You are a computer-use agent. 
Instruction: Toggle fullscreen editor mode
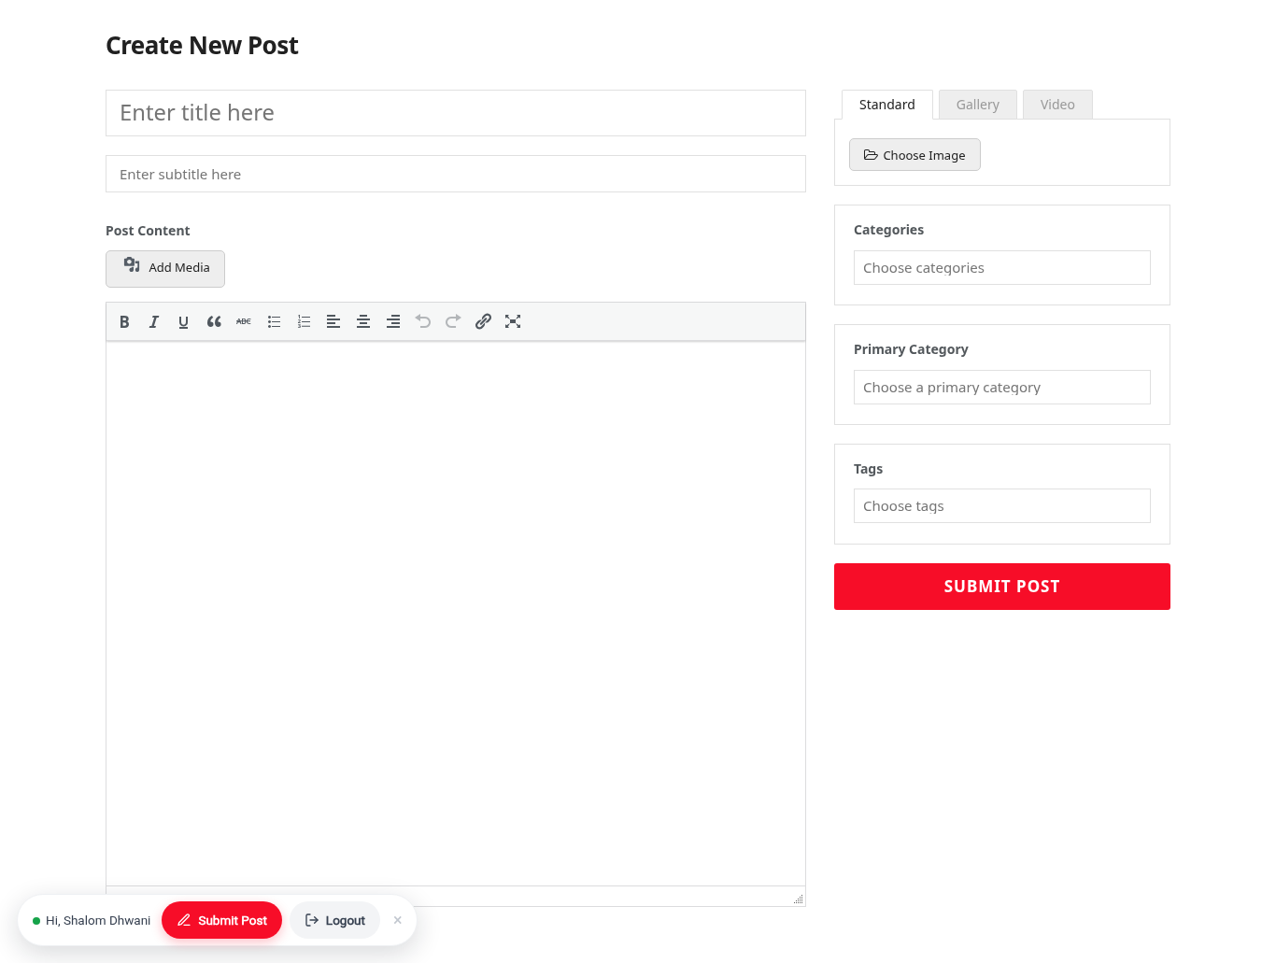513,321
